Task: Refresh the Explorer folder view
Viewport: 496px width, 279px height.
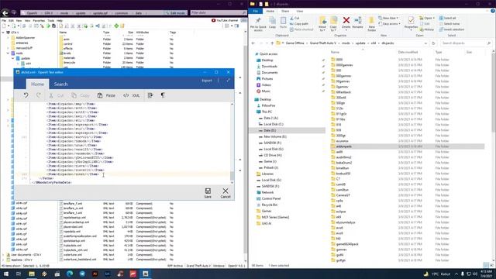Action: click(433, 43)
